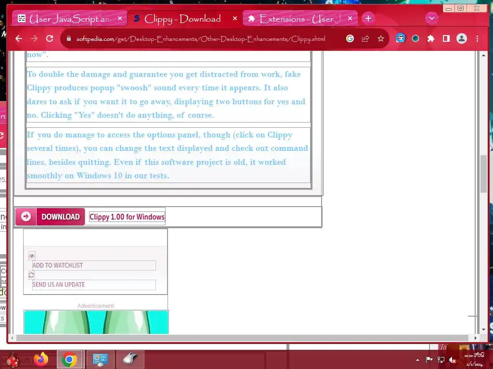Click the muted speaker volume icon
493x369 pixels.
pos(453,360)
